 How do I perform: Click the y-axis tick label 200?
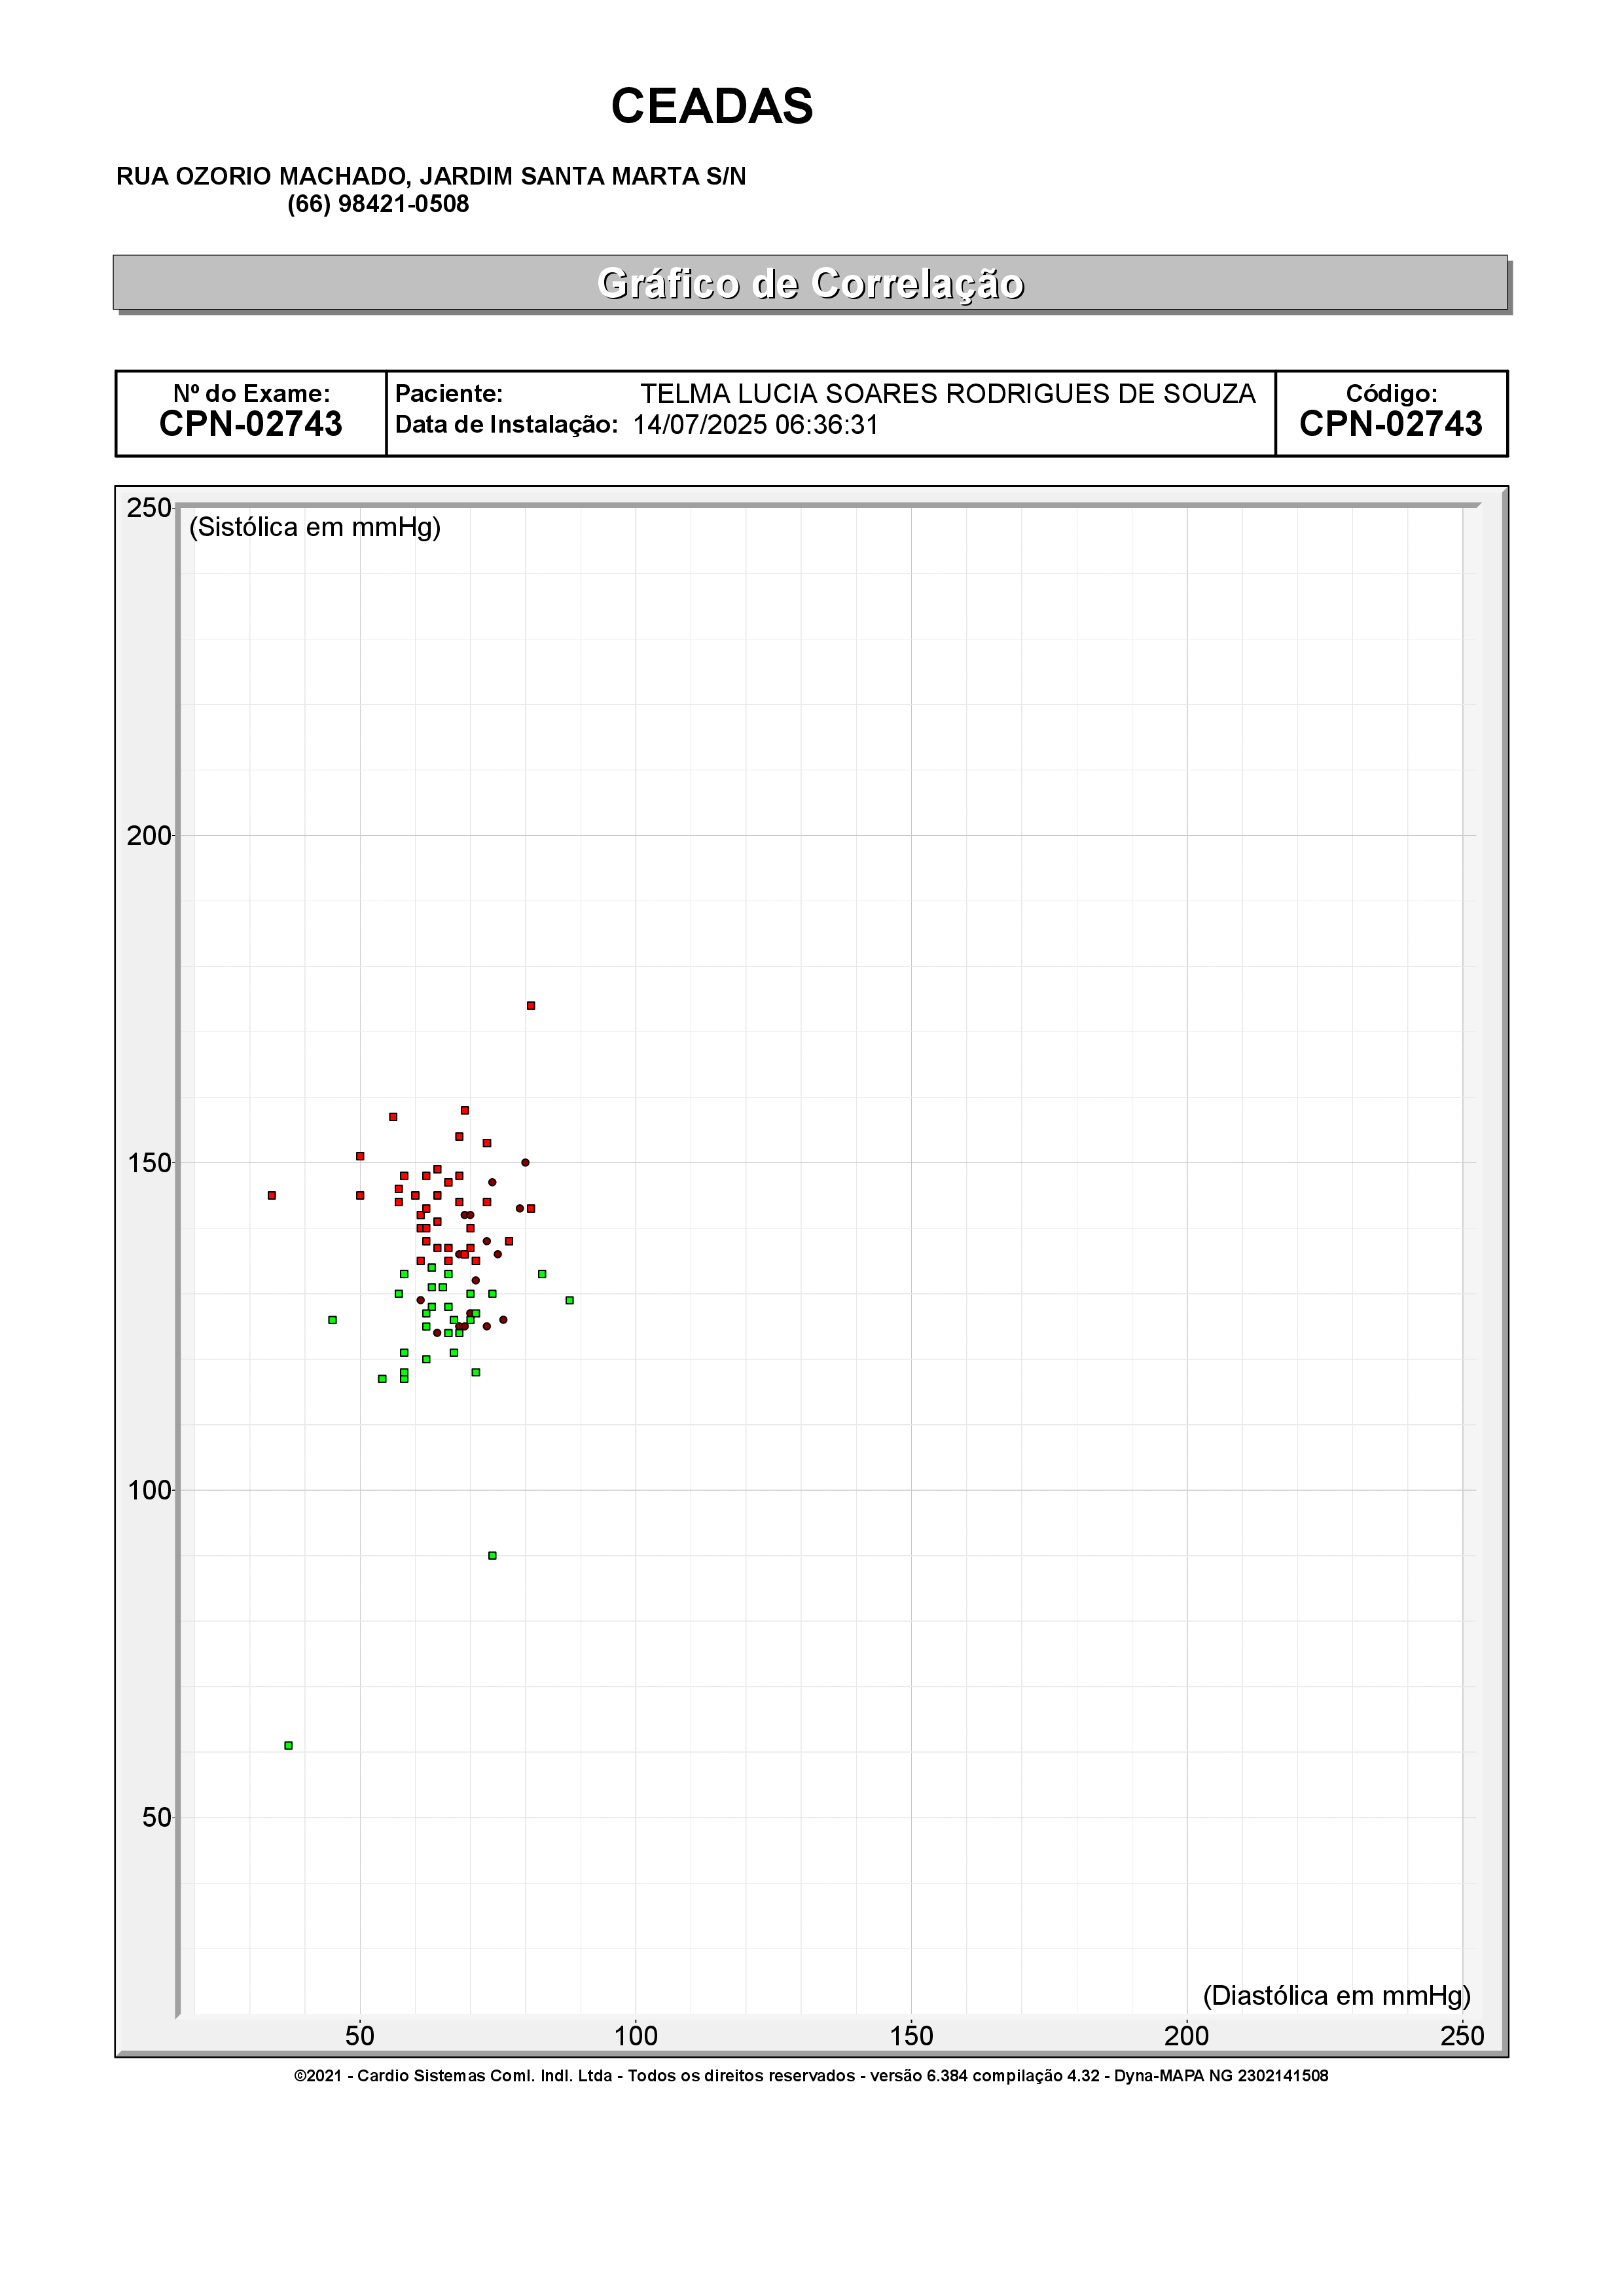click(149, 836)
